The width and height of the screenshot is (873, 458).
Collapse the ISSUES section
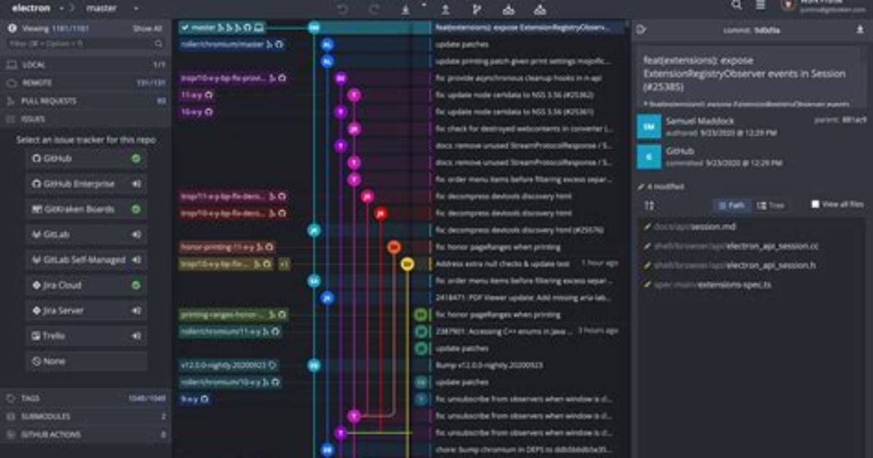coord(85,119)
